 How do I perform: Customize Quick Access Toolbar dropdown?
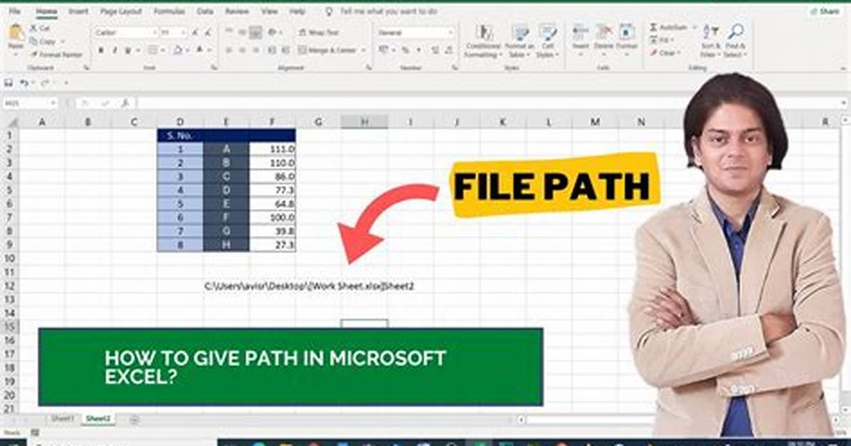(65, 83)
